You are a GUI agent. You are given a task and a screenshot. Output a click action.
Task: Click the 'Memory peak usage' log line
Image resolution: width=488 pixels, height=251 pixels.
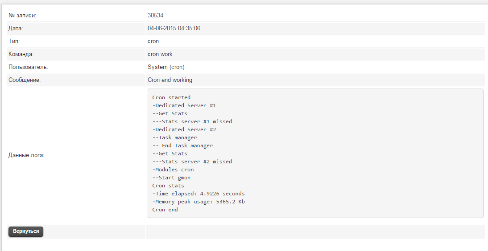click(x=199, y=202)
